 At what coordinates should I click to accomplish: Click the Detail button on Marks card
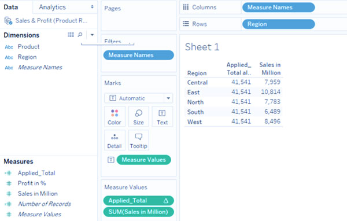click(x=115, y=141)
